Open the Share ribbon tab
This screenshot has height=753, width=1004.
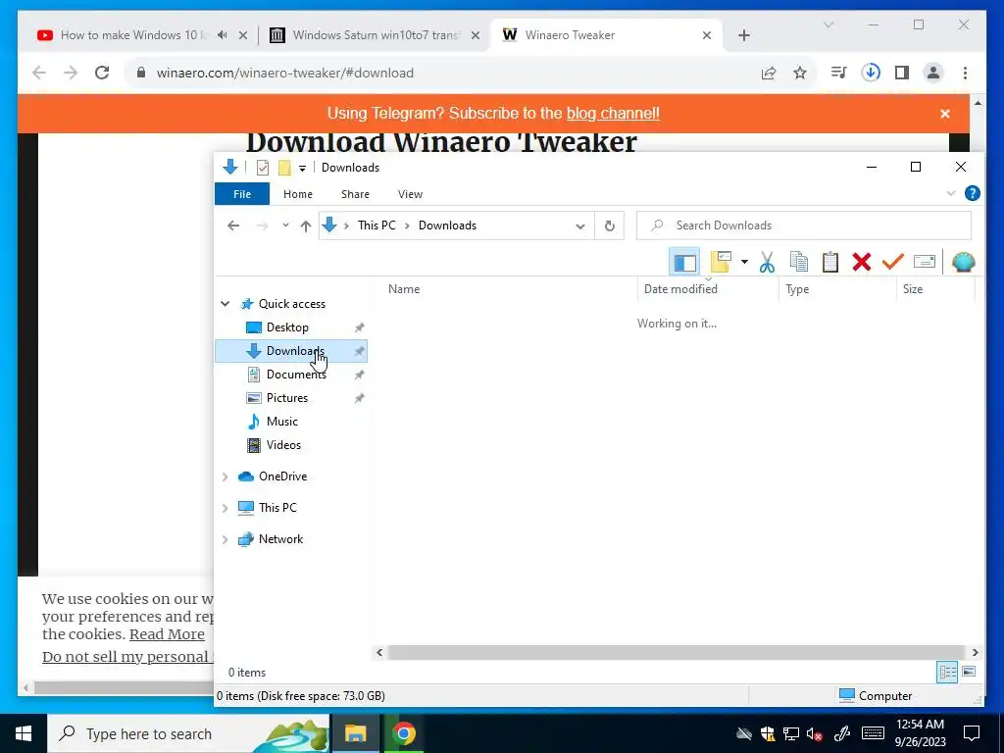click(355, 194)
